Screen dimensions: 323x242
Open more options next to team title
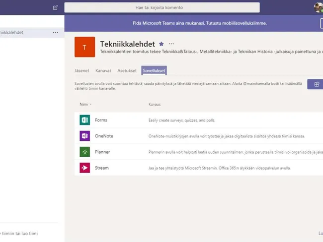point(171,44)
